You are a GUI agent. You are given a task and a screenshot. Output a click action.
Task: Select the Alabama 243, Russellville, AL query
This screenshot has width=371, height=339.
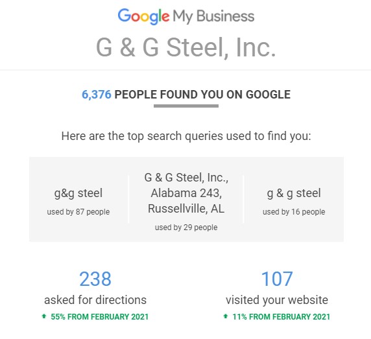pyautogui.click(x=186, y=193)
